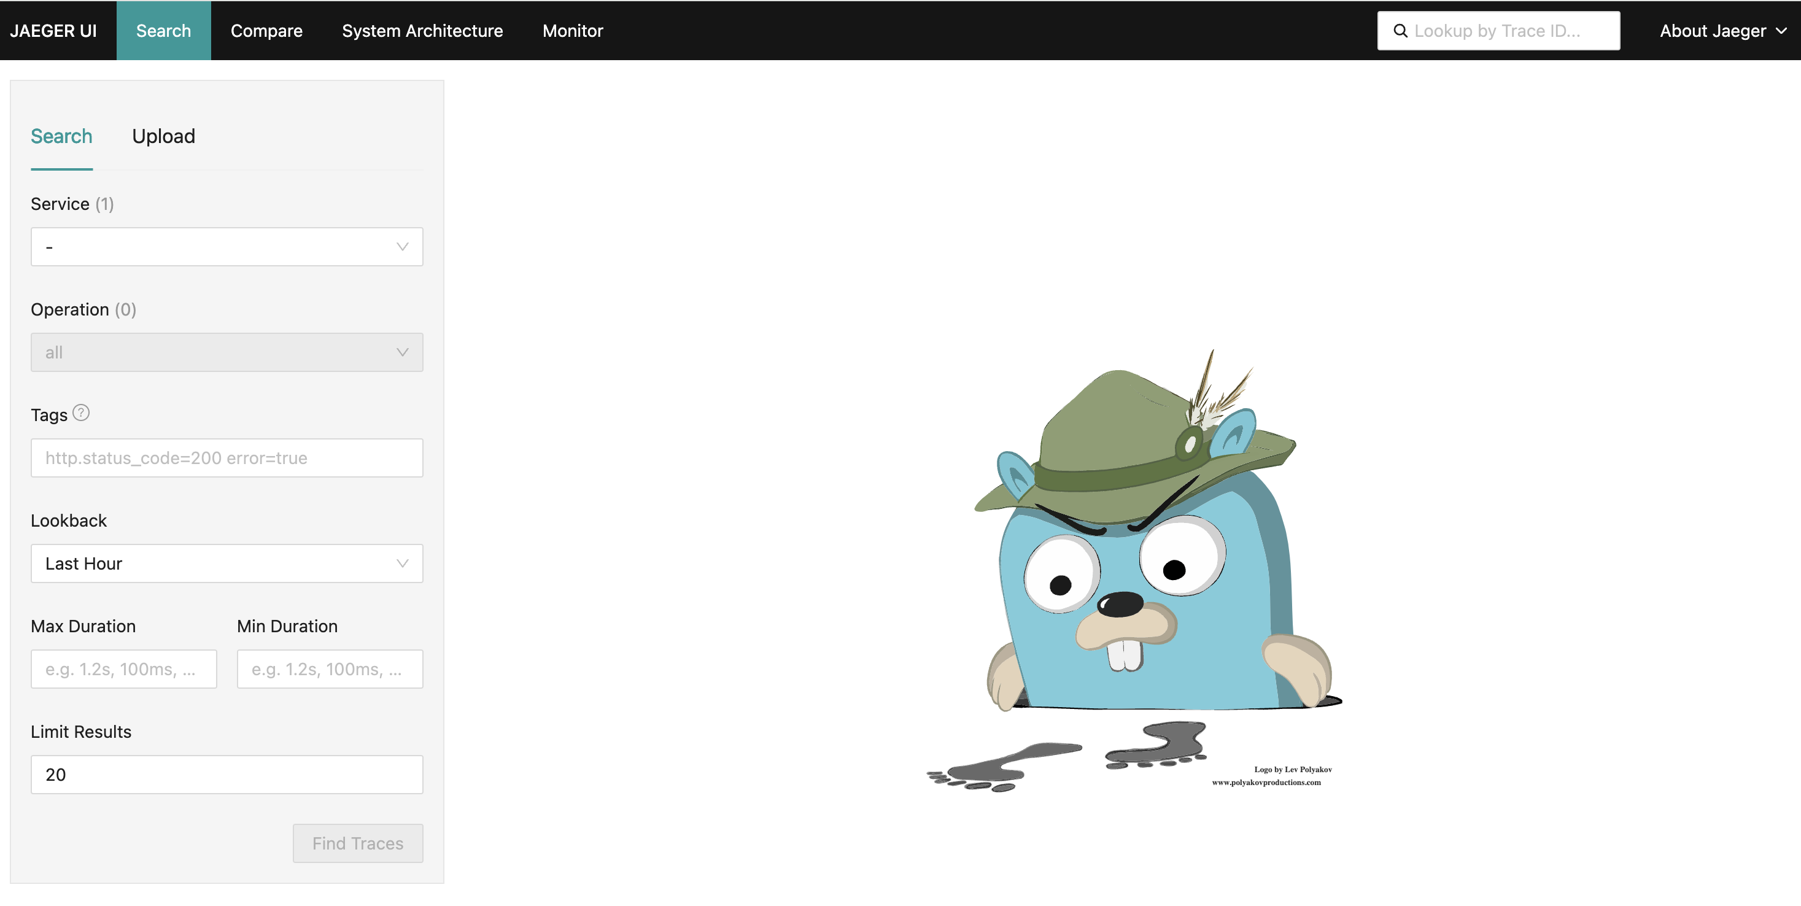1801x906 pixels.
Task: Focus the Tags input field
Action: coord(227,458)
